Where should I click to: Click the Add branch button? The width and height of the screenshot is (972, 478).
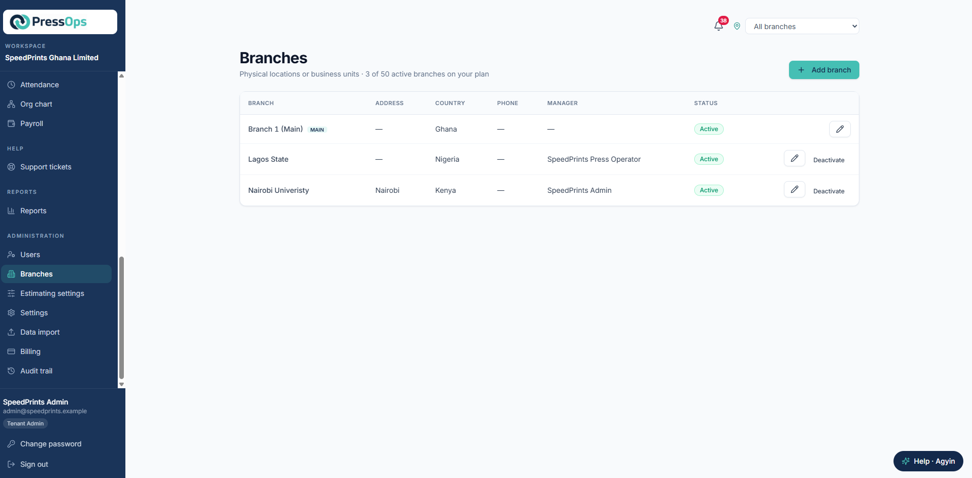click(824, 70)
